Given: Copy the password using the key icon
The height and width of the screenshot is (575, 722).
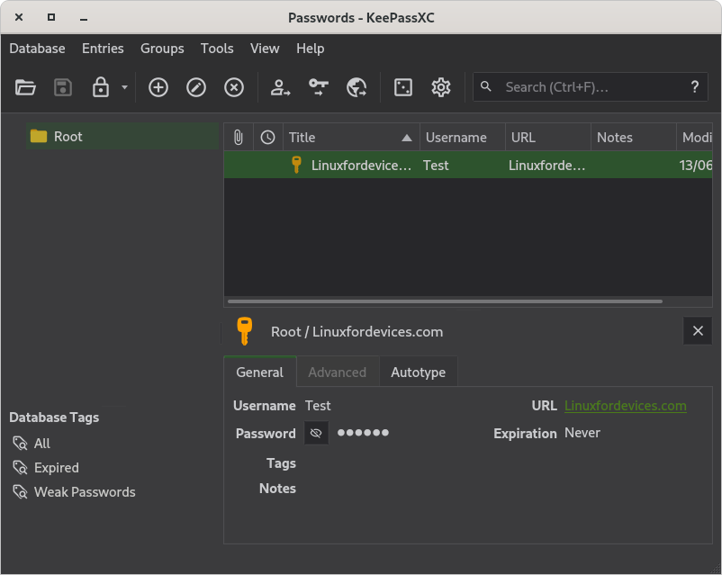Looking at the screenshot, I should 319,87.
